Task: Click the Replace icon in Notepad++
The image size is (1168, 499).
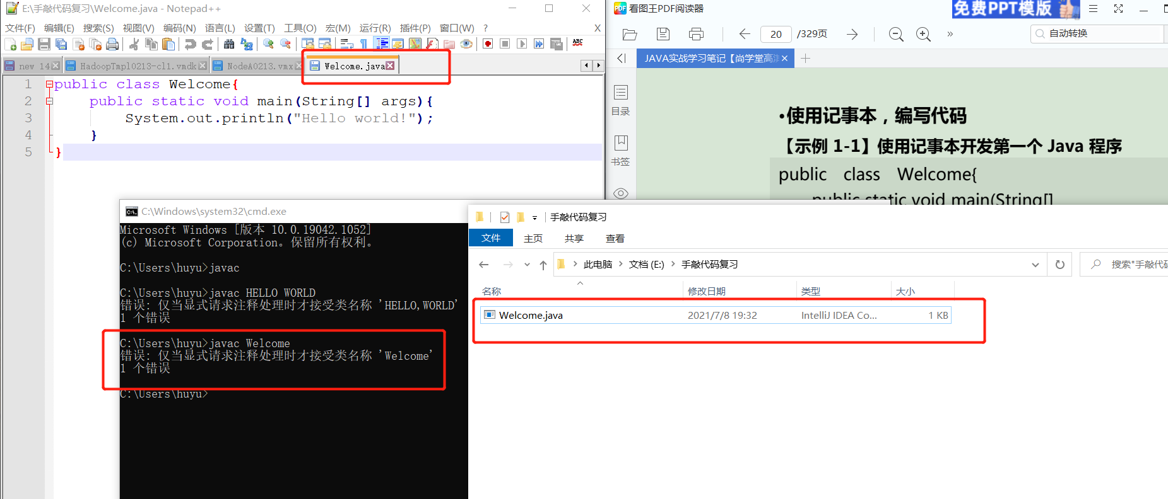Action: pos(247,43)
